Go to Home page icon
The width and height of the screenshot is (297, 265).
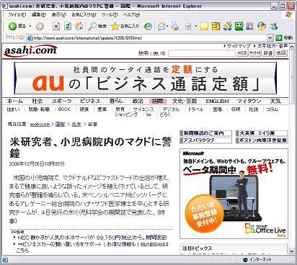pyautogui.click(x=79, y=26)
